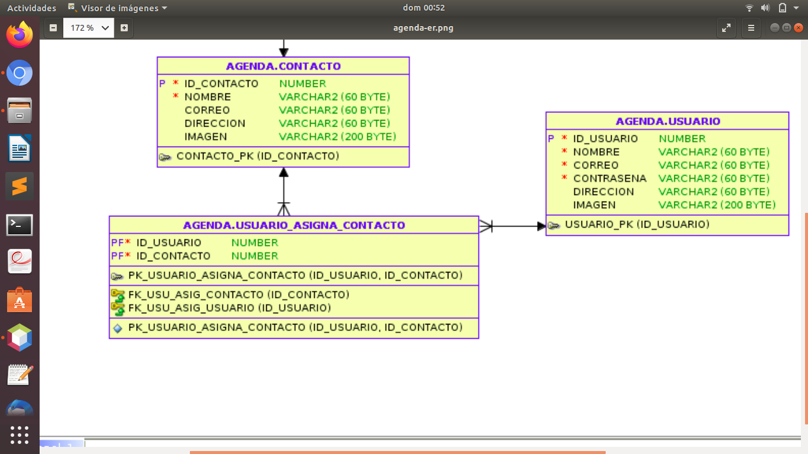Click the CONTACTO_PK key icon
Viewport: 808px width, 454px height.
166,157
